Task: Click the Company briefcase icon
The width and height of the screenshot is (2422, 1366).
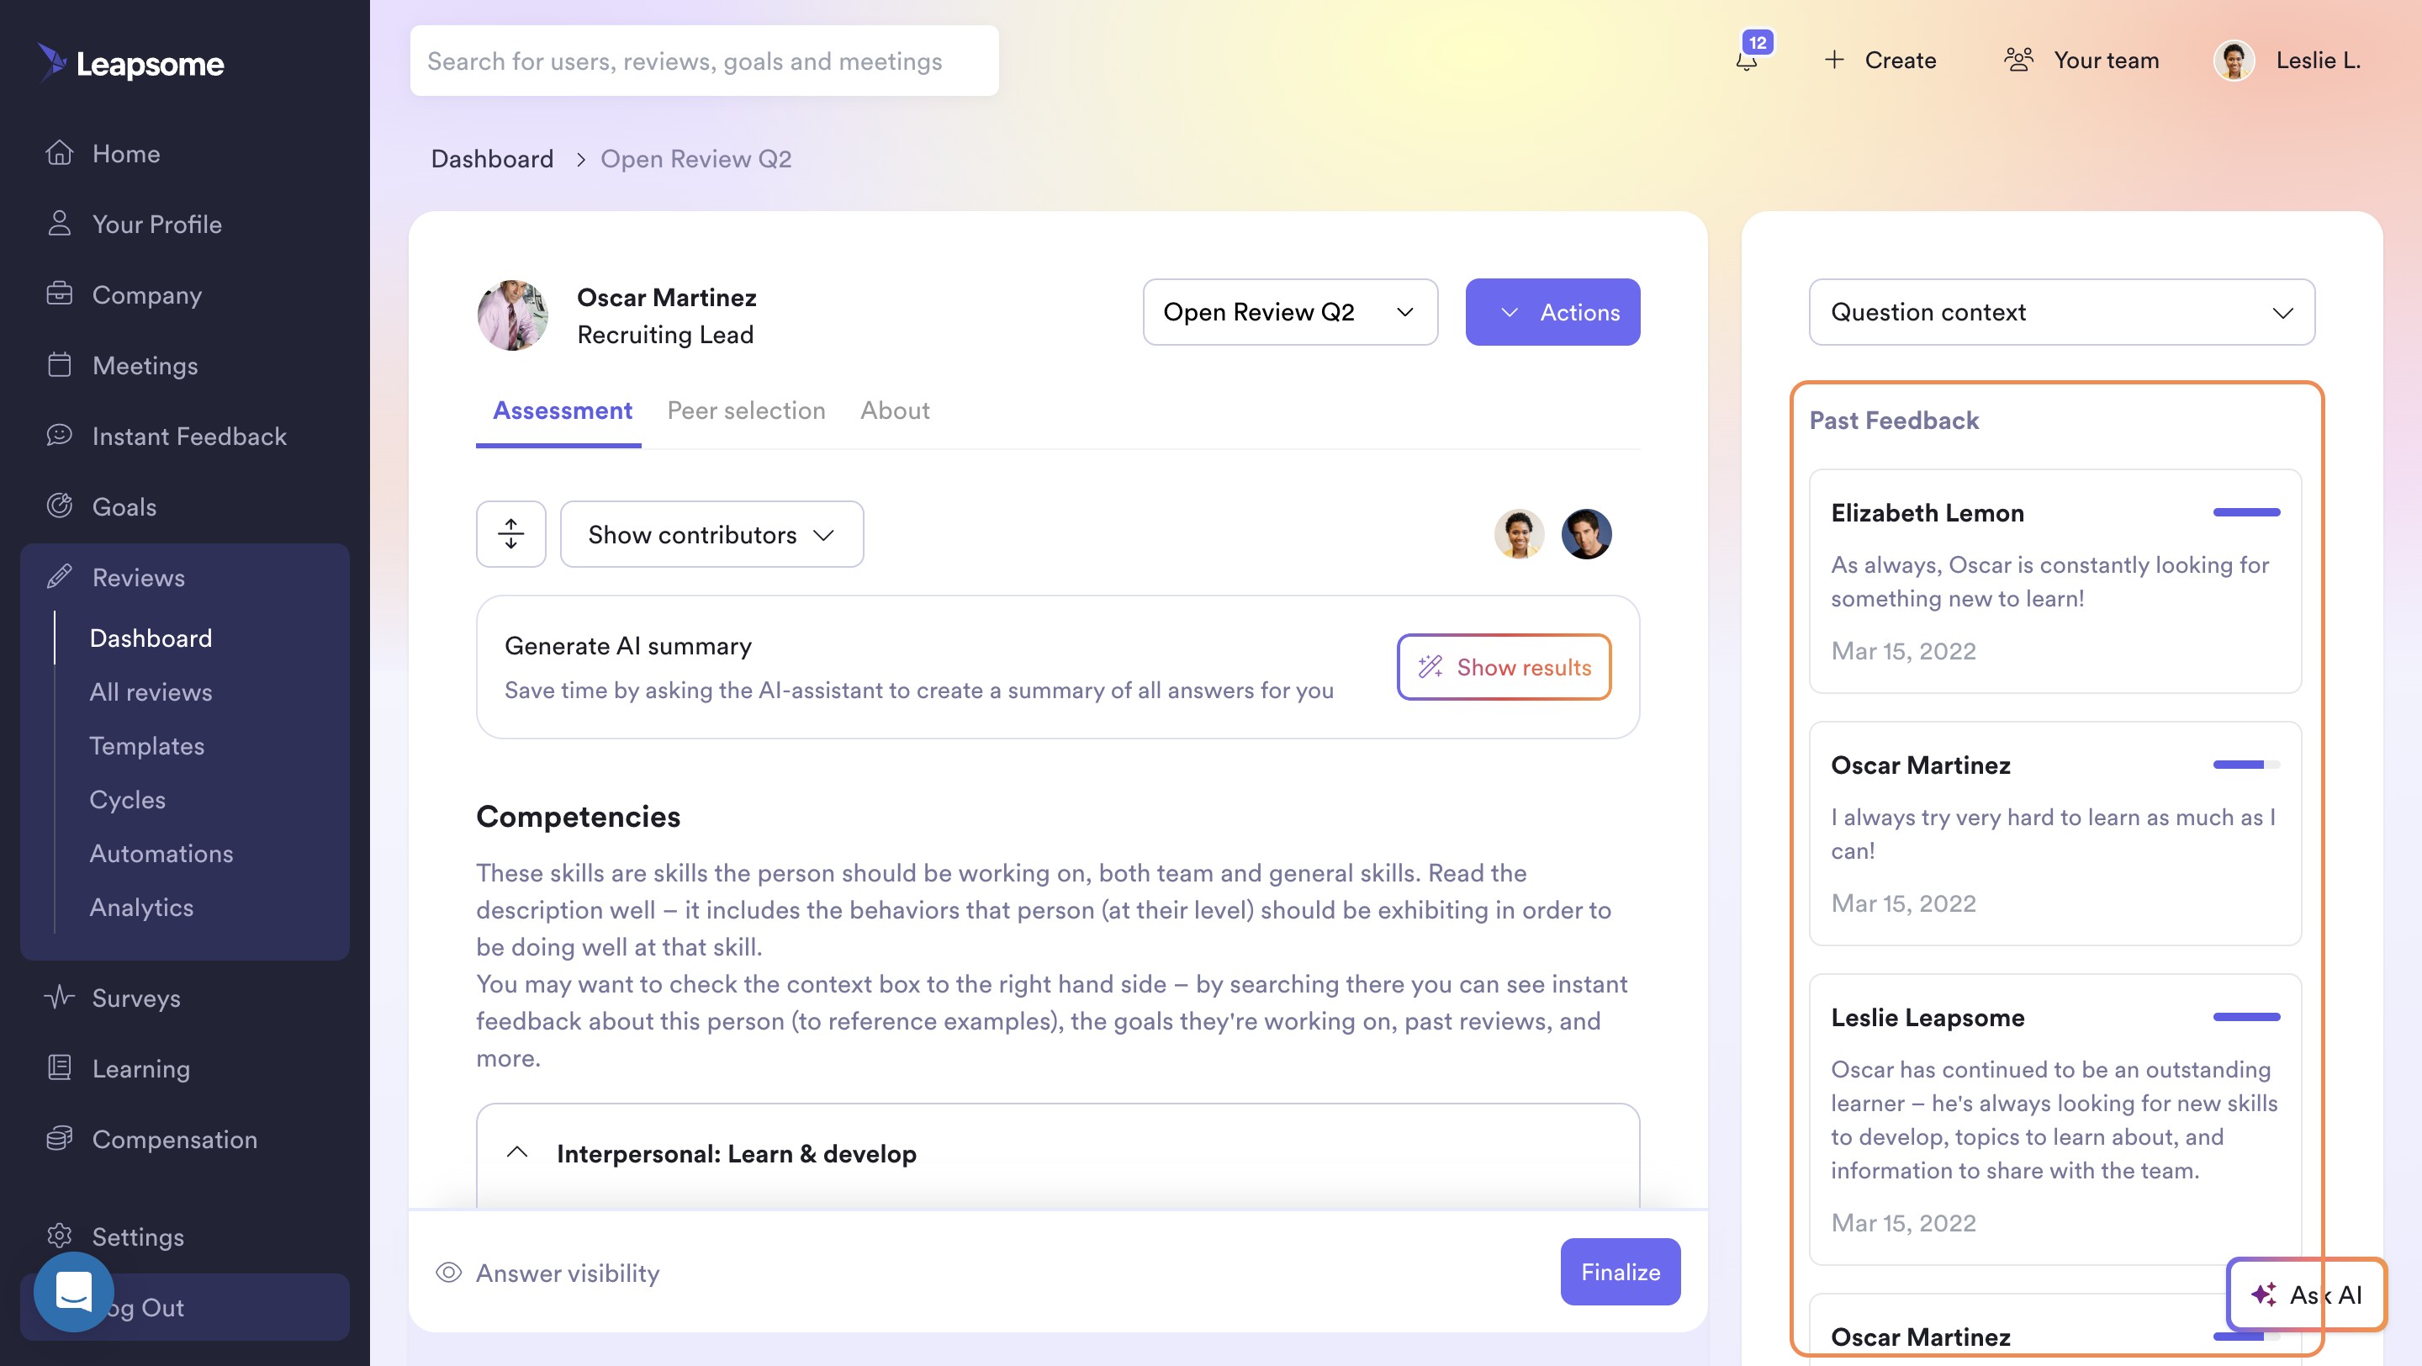Action: 59,294
